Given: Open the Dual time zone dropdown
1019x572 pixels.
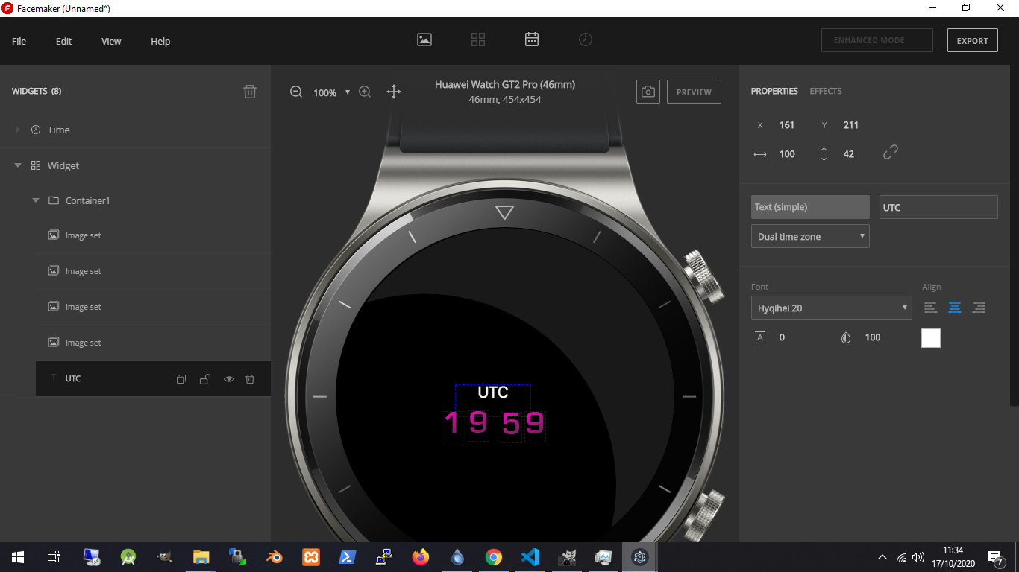Looking at the screenshot, I should click(x=810, y=236).
